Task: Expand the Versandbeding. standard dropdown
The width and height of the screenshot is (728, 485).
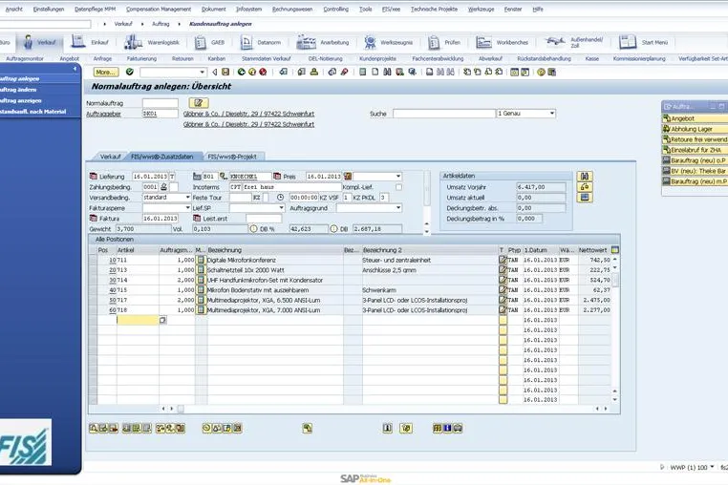Action: [x=187, y=198]
